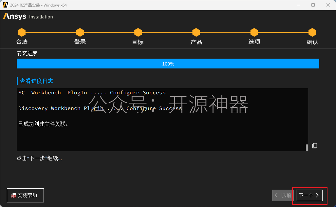Select the 合法 step hexagon marker
The image size is (336, 207).
tap(22, 32)
